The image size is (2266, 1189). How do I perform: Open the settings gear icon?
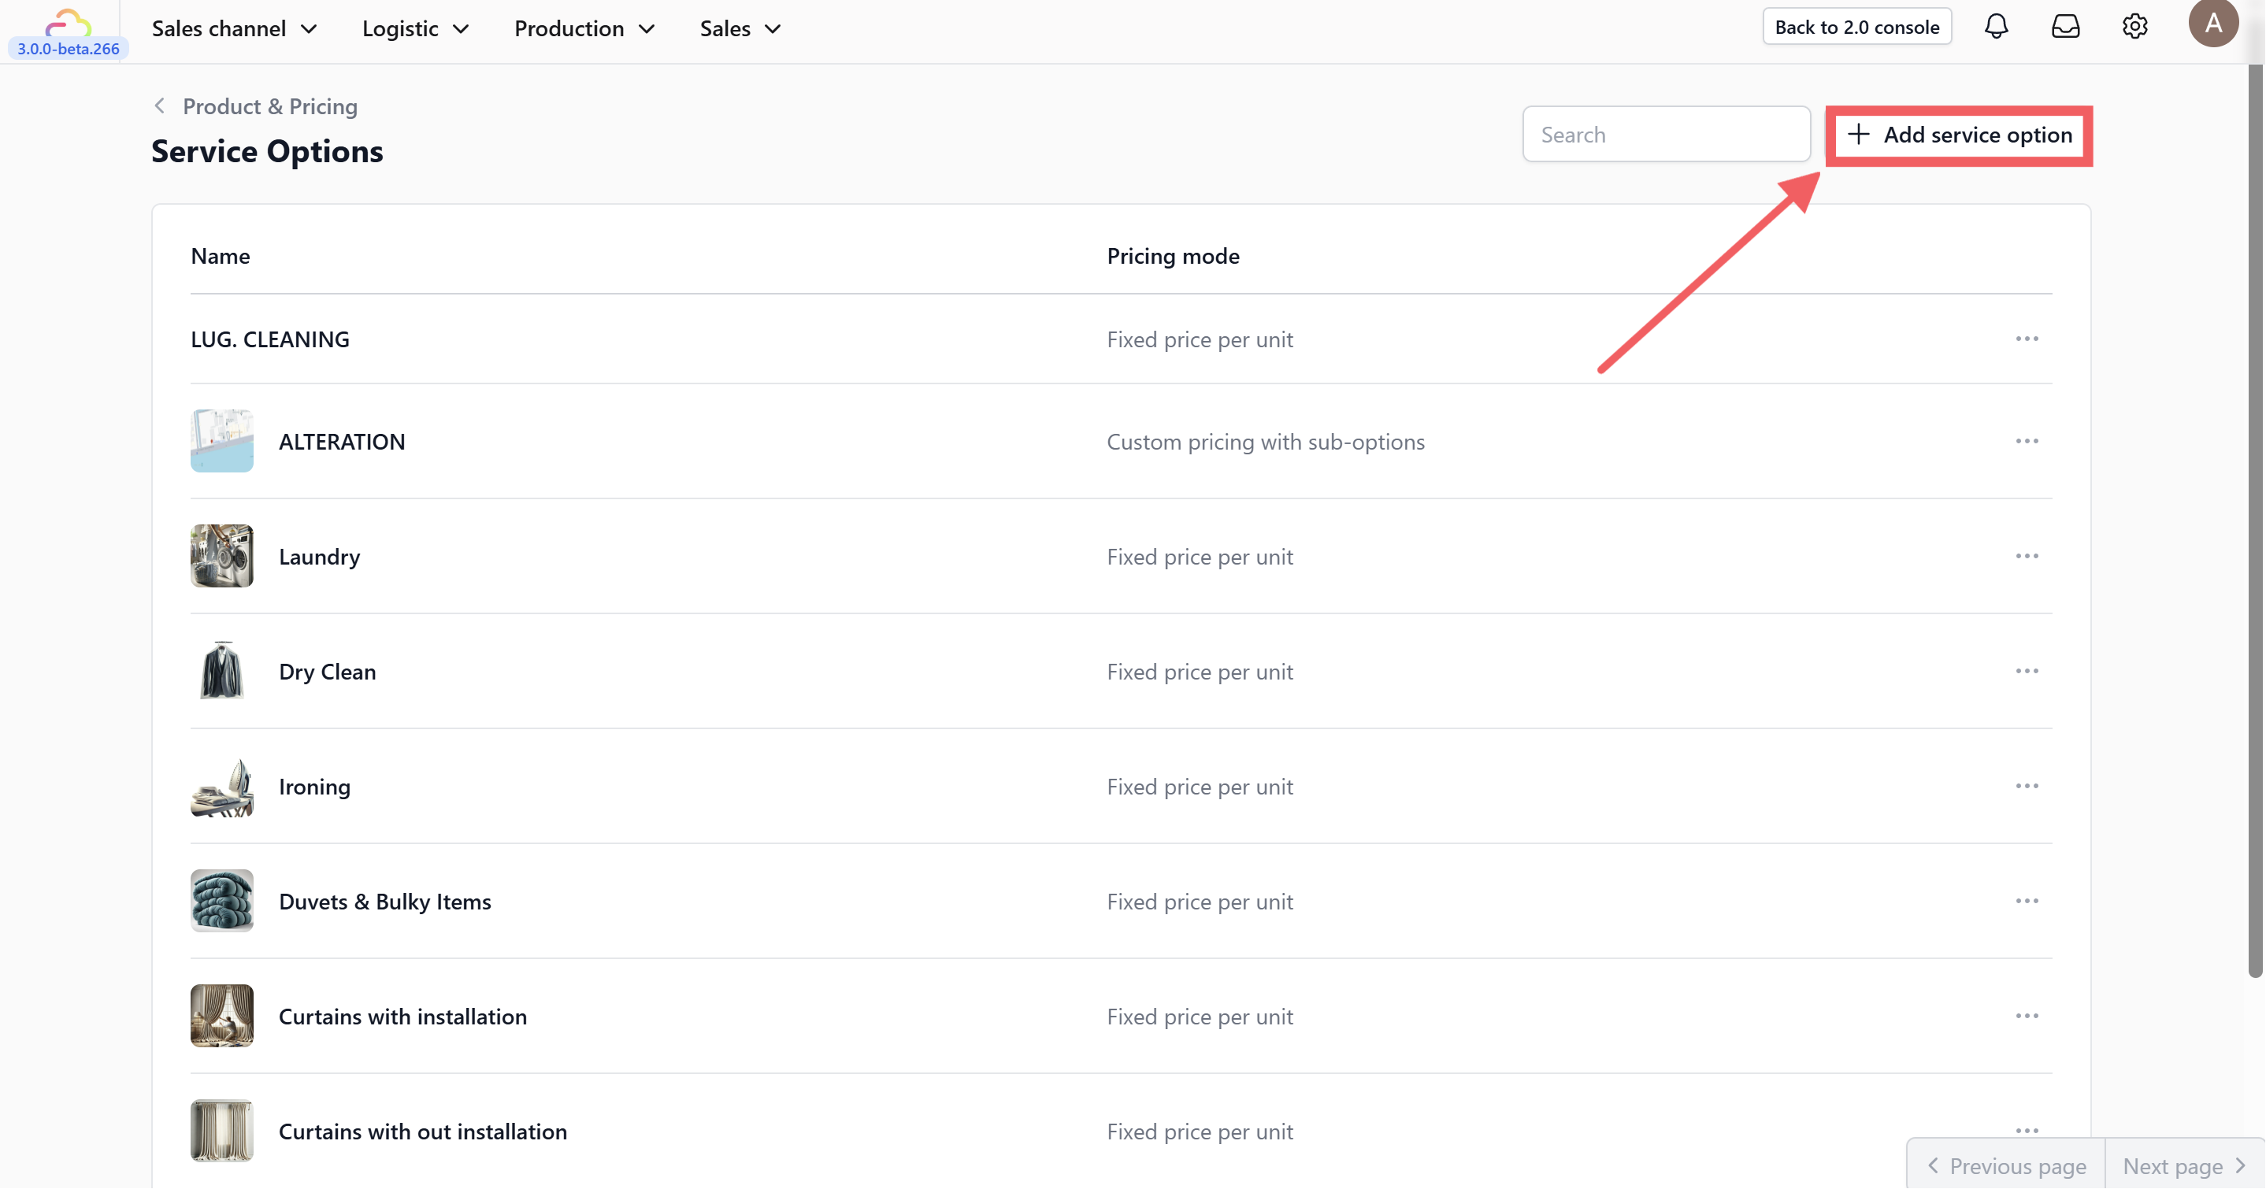pos(2135,27)
